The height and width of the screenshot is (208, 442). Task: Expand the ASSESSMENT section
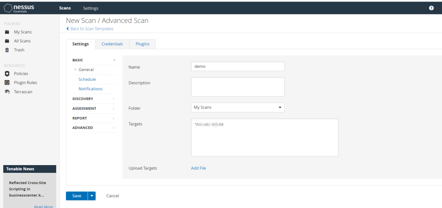tap(94, 108)
